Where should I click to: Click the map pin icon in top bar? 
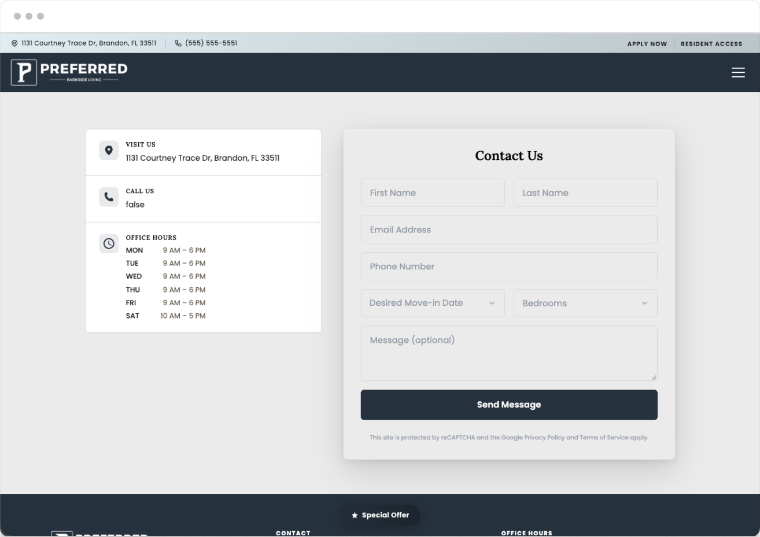click(x=14, y=43)
